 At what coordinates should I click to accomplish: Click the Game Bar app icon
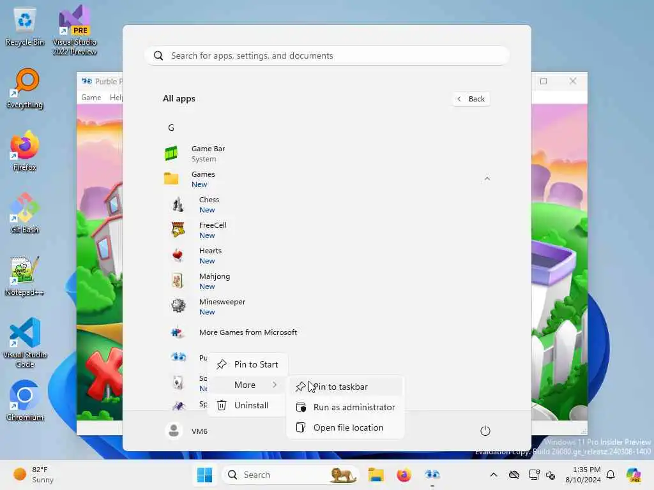pos(171,153)
